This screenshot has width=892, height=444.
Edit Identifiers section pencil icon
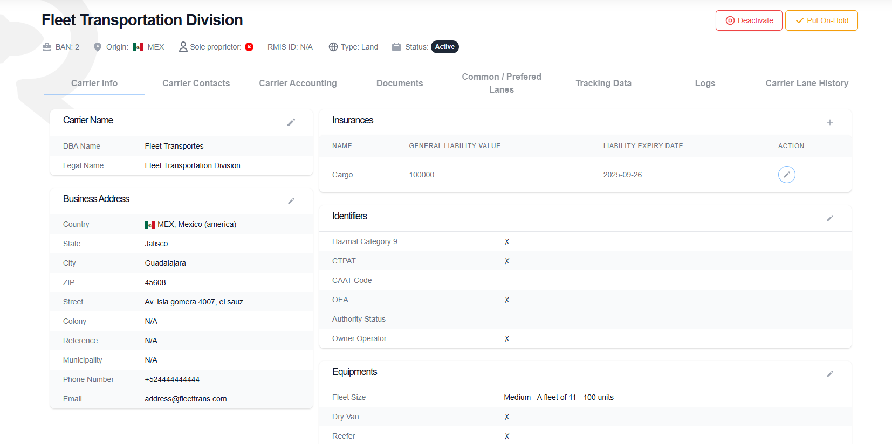[830, 218]
